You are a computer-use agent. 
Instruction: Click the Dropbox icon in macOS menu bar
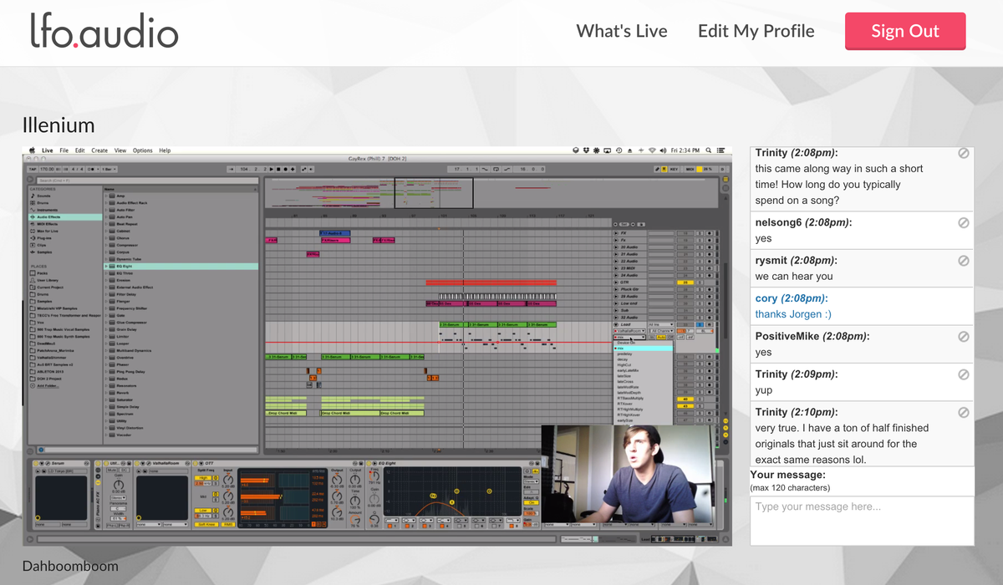click(x=586, y=150)
